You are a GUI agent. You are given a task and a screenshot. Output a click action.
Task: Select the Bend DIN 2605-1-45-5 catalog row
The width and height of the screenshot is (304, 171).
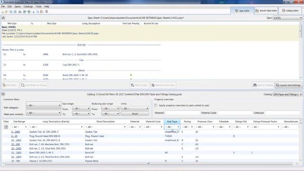tap(150, 152)
